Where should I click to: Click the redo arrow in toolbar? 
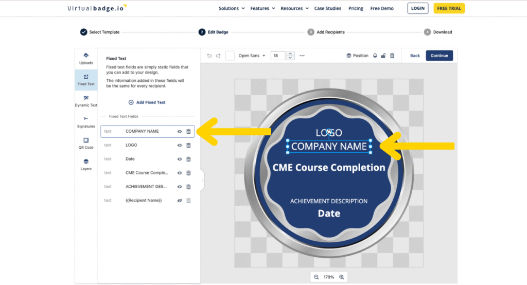[x=218, y=56]
